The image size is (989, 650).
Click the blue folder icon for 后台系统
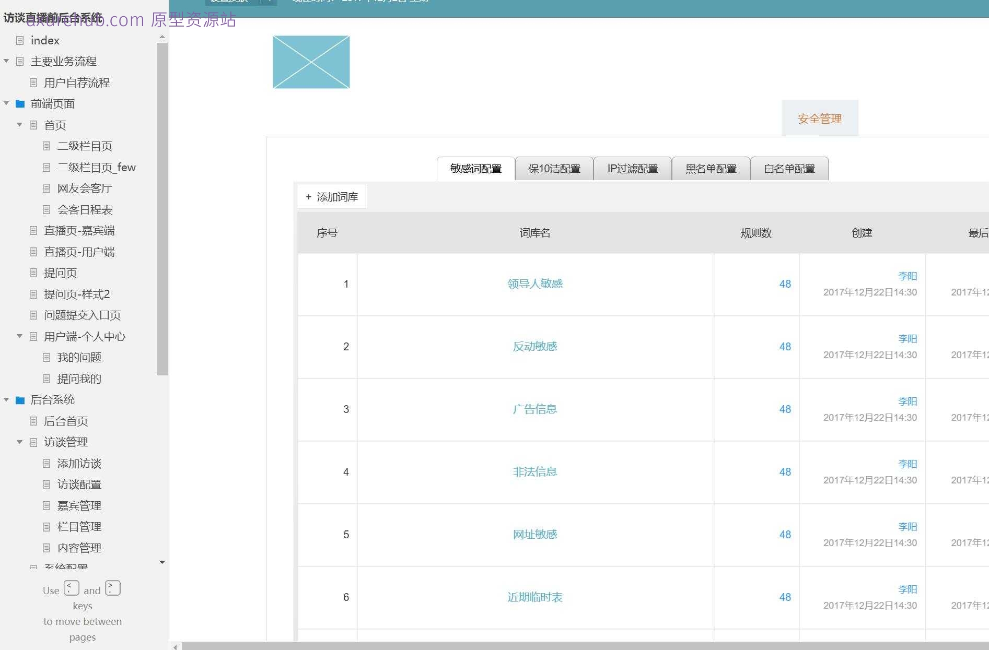coord(20,400)
